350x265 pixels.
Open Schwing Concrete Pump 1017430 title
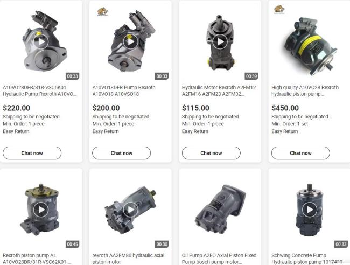tap(307, 259)
